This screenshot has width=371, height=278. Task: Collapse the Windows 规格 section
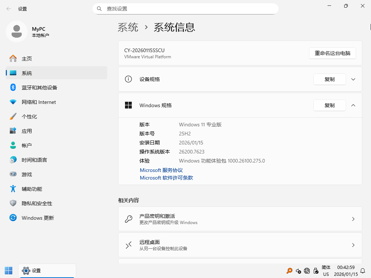tap(353, 105)
